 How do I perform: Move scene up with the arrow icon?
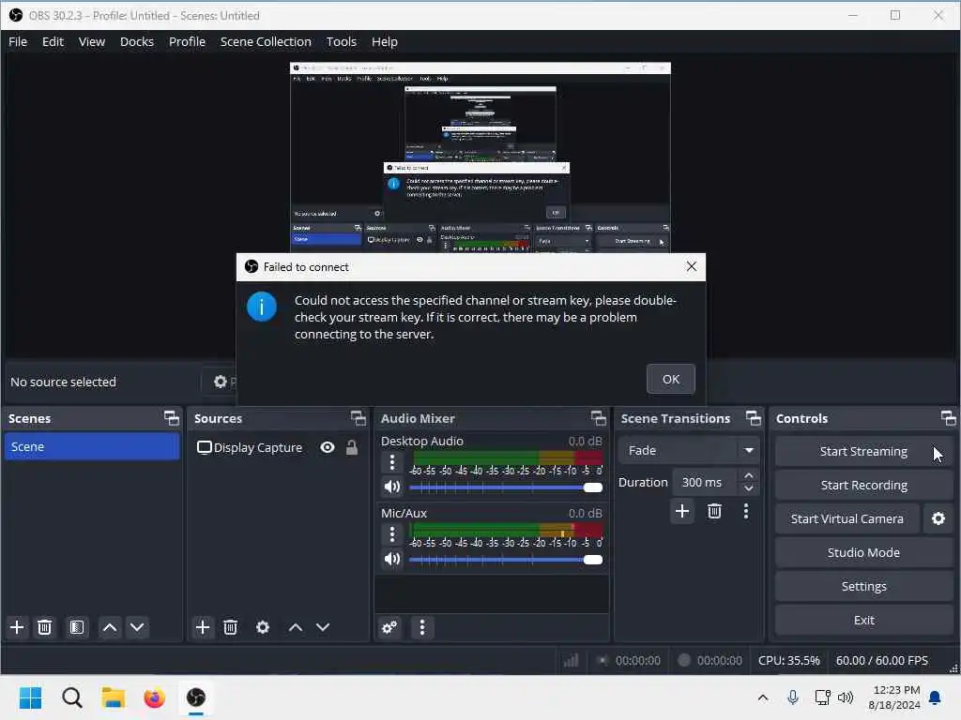tap(110, 627)
